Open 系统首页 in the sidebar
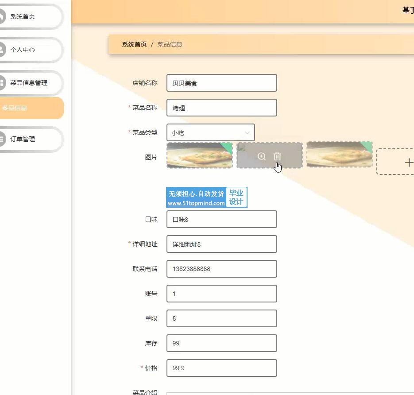Image resolution: width=414 pixels, height=395 pixels. click(31, 16)
